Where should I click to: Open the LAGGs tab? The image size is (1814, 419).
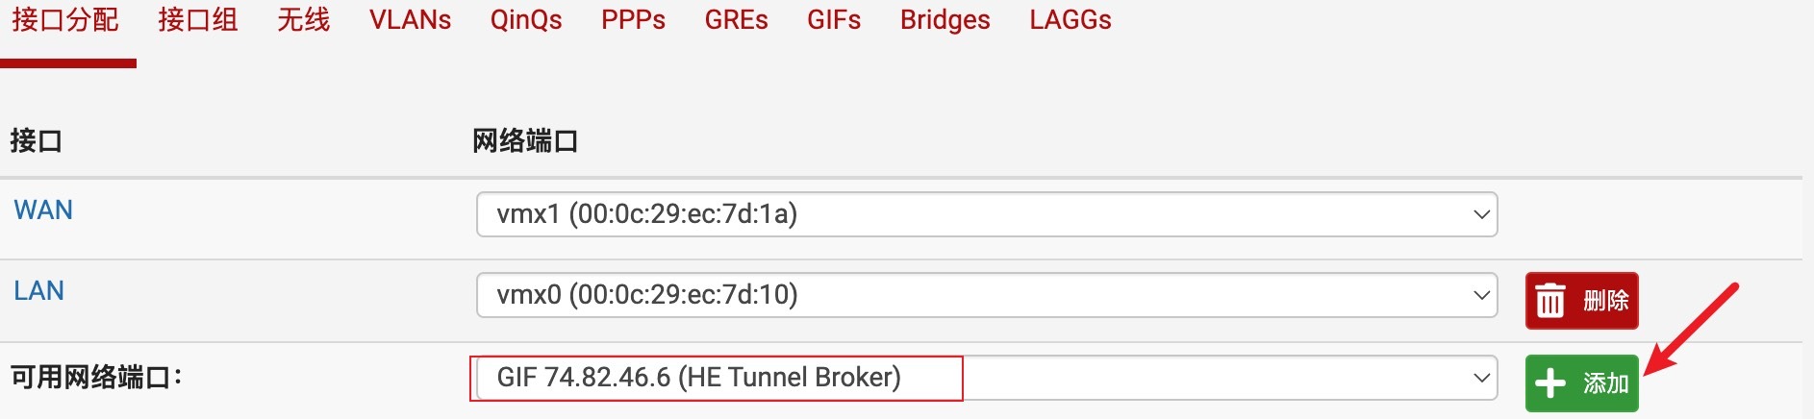[1070, 20]
